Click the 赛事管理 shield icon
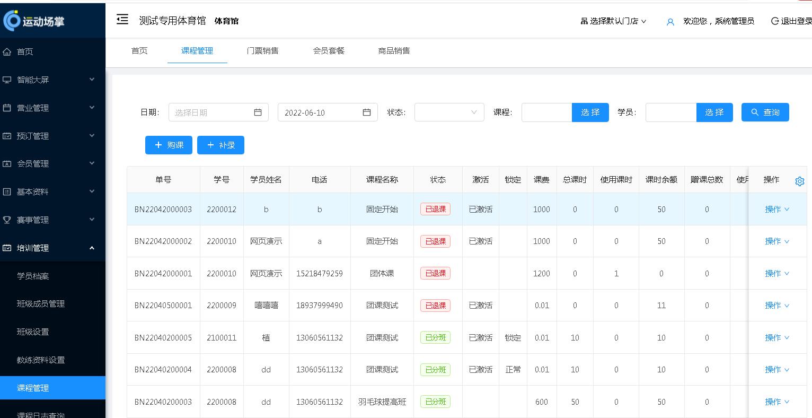Viewport: 812px width, 418px height. tap(7, 220)
